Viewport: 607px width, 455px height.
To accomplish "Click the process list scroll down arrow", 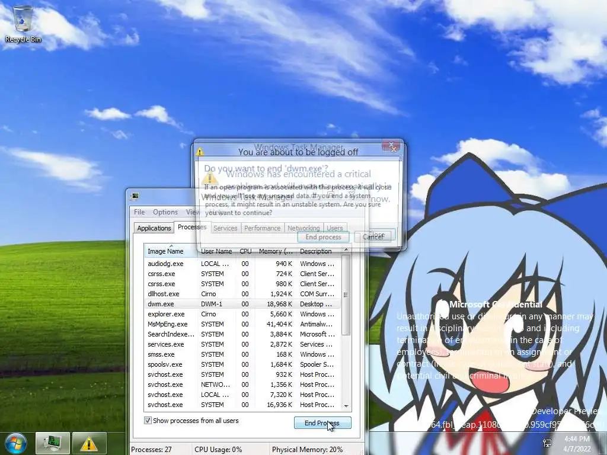I will pyautogui.click(x=346, y=406).
